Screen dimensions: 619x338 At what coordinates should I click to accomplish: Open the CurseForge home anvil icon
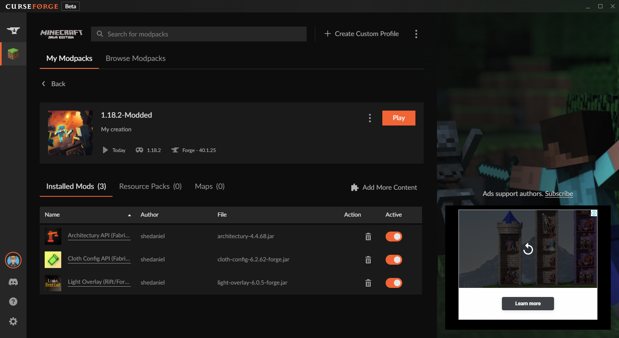coord(13,31)
